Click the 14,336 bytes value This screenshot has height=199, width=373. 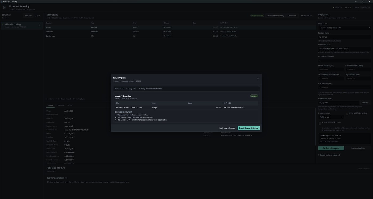tap(218, 107)
